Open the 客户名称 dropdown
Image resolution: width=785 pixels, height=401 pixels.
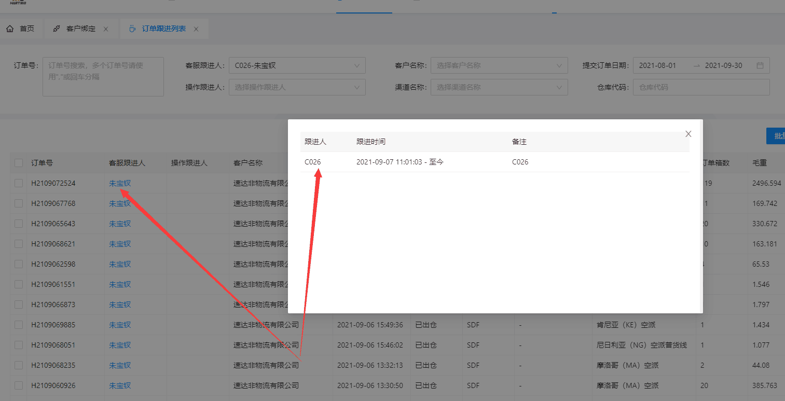[499, 66]
